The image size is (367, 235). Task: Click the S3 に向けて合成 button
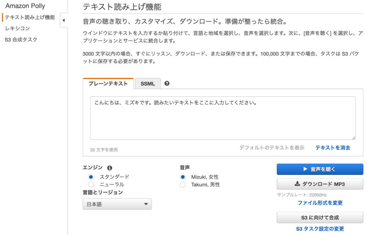tap(320, 218)
